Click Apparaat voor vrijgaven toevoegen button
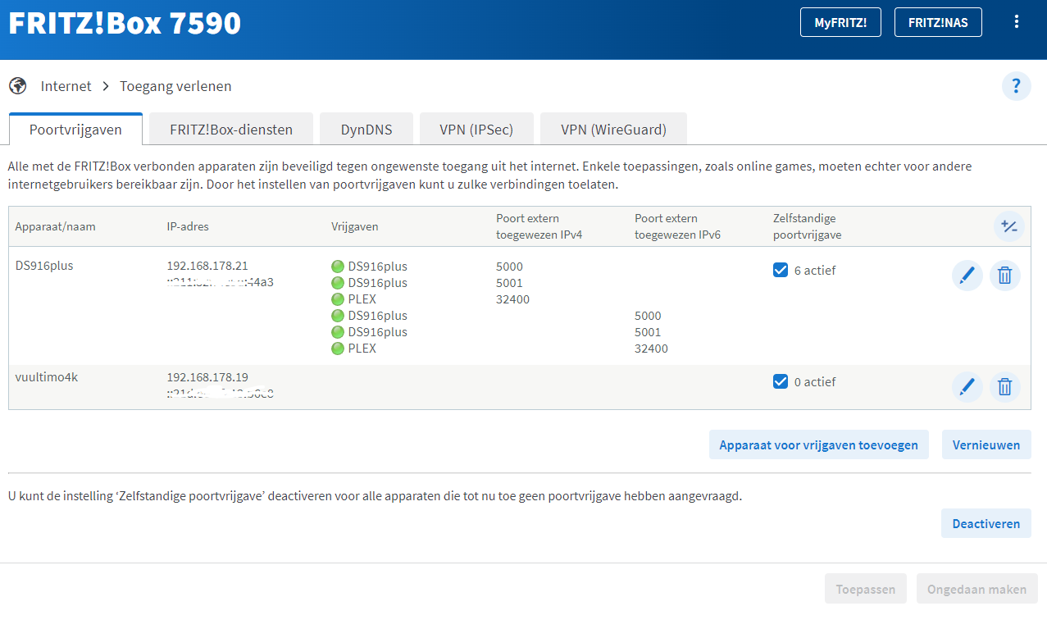The width and height of the screenshot is (1047, 629). pyautogui.click(x=818, y=445)
